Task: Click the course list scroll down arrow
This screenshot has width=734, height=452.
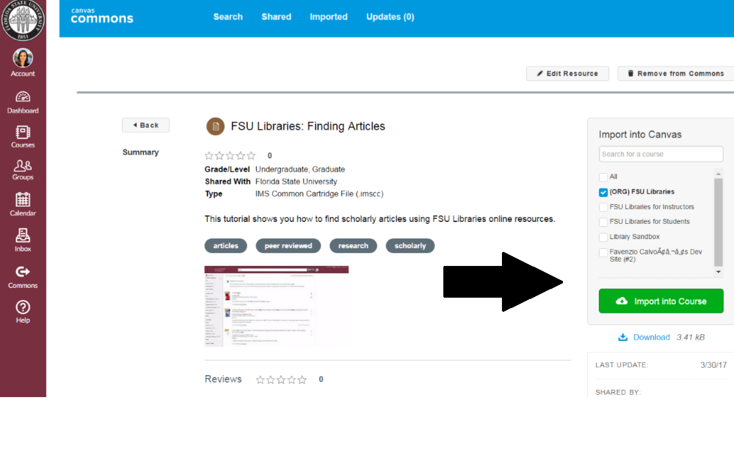Action: tap(718, 272)
